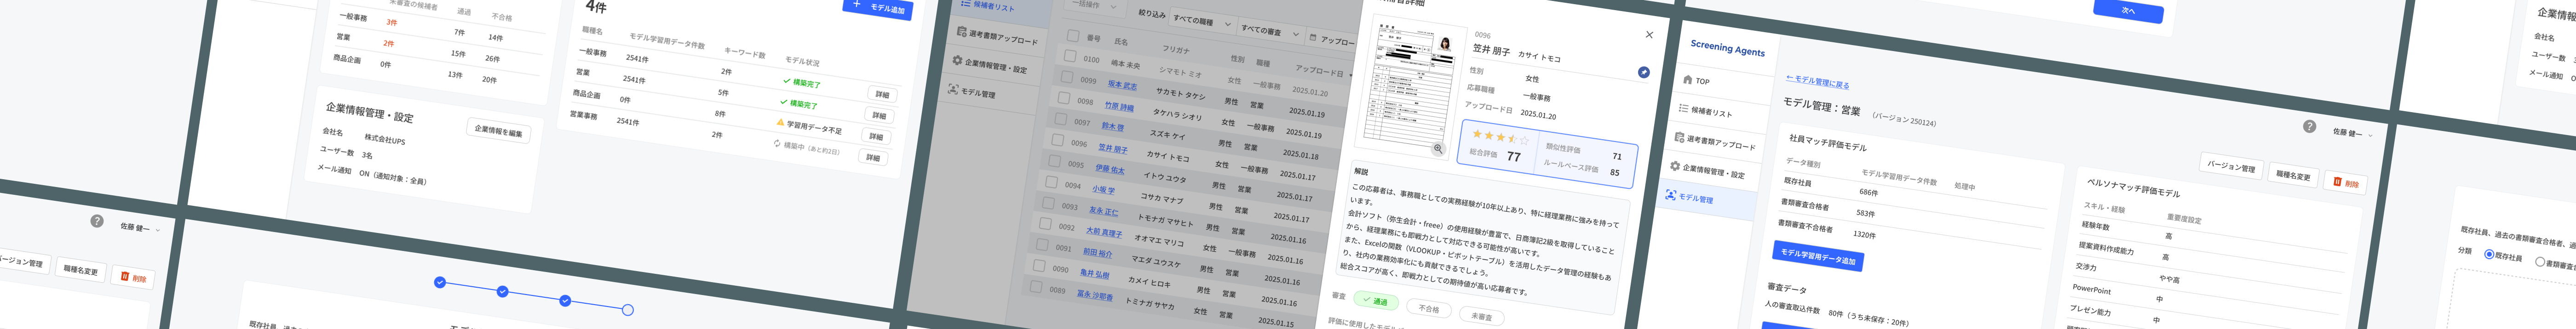
Task: Click calendar icon in アップロード date filter
Action: [x=1313, y=38]
